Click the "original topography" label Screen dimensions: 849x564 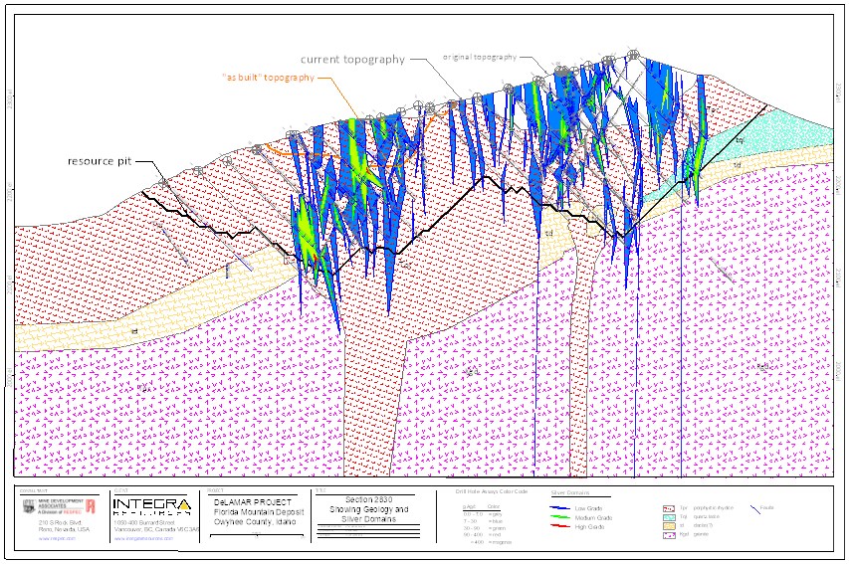click(x=480, y=58)
